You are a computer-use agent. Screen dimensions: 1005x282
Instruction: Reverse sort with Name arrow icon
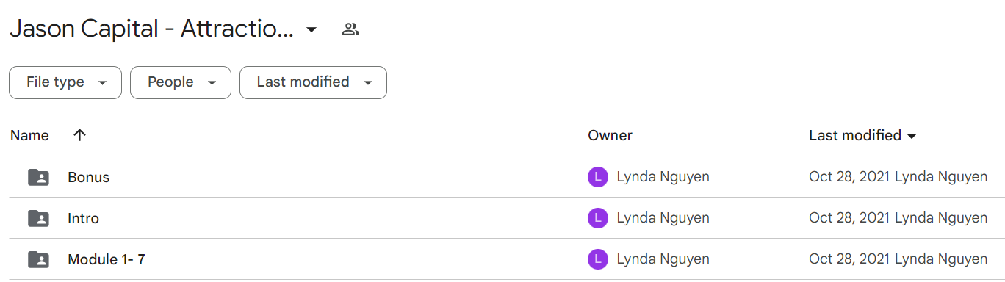coord(80,135)
